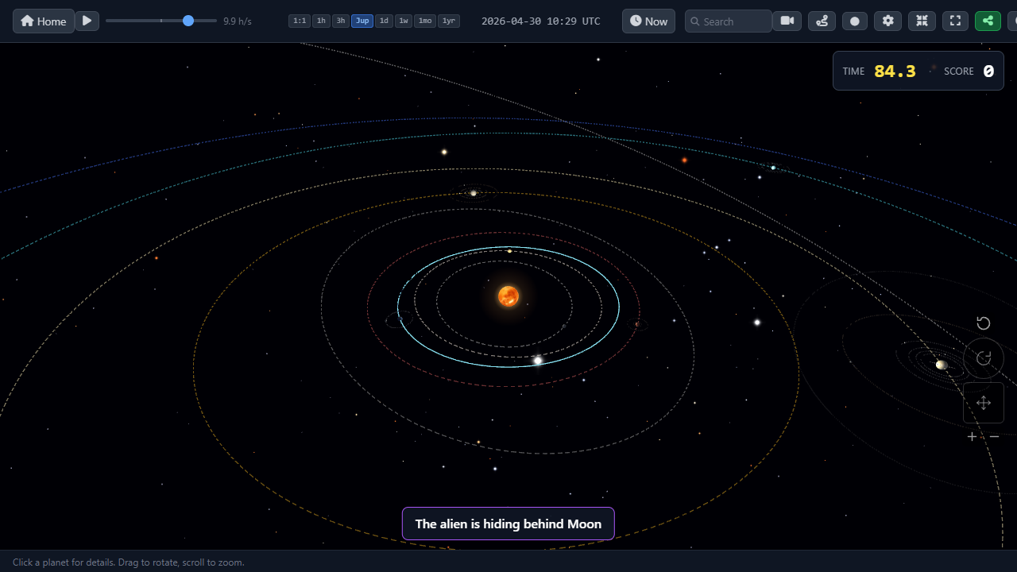This screenshot has width=1017, height=572.
Task: Select the 1:1 real-time speed preset
Action: (300, 21)
